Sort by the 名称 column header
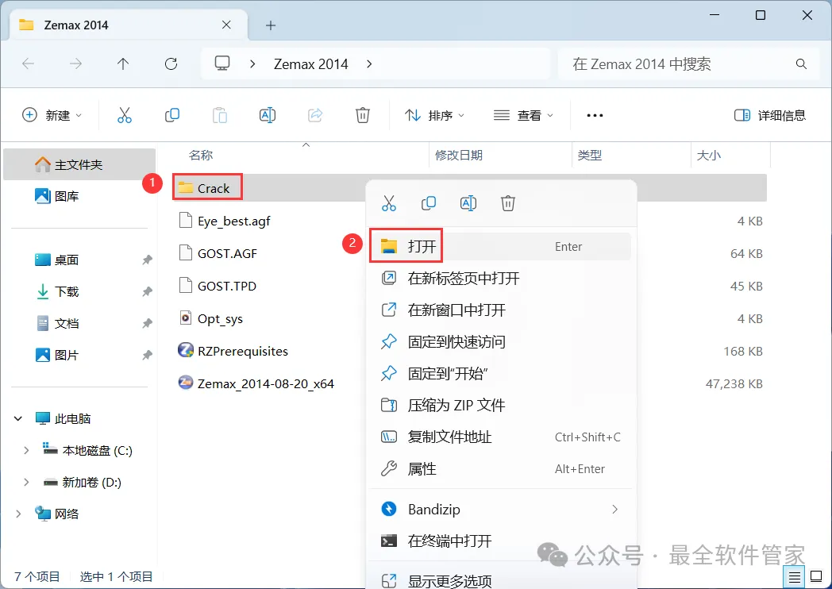This screenshot has width=832, height=589. [201, 156]
